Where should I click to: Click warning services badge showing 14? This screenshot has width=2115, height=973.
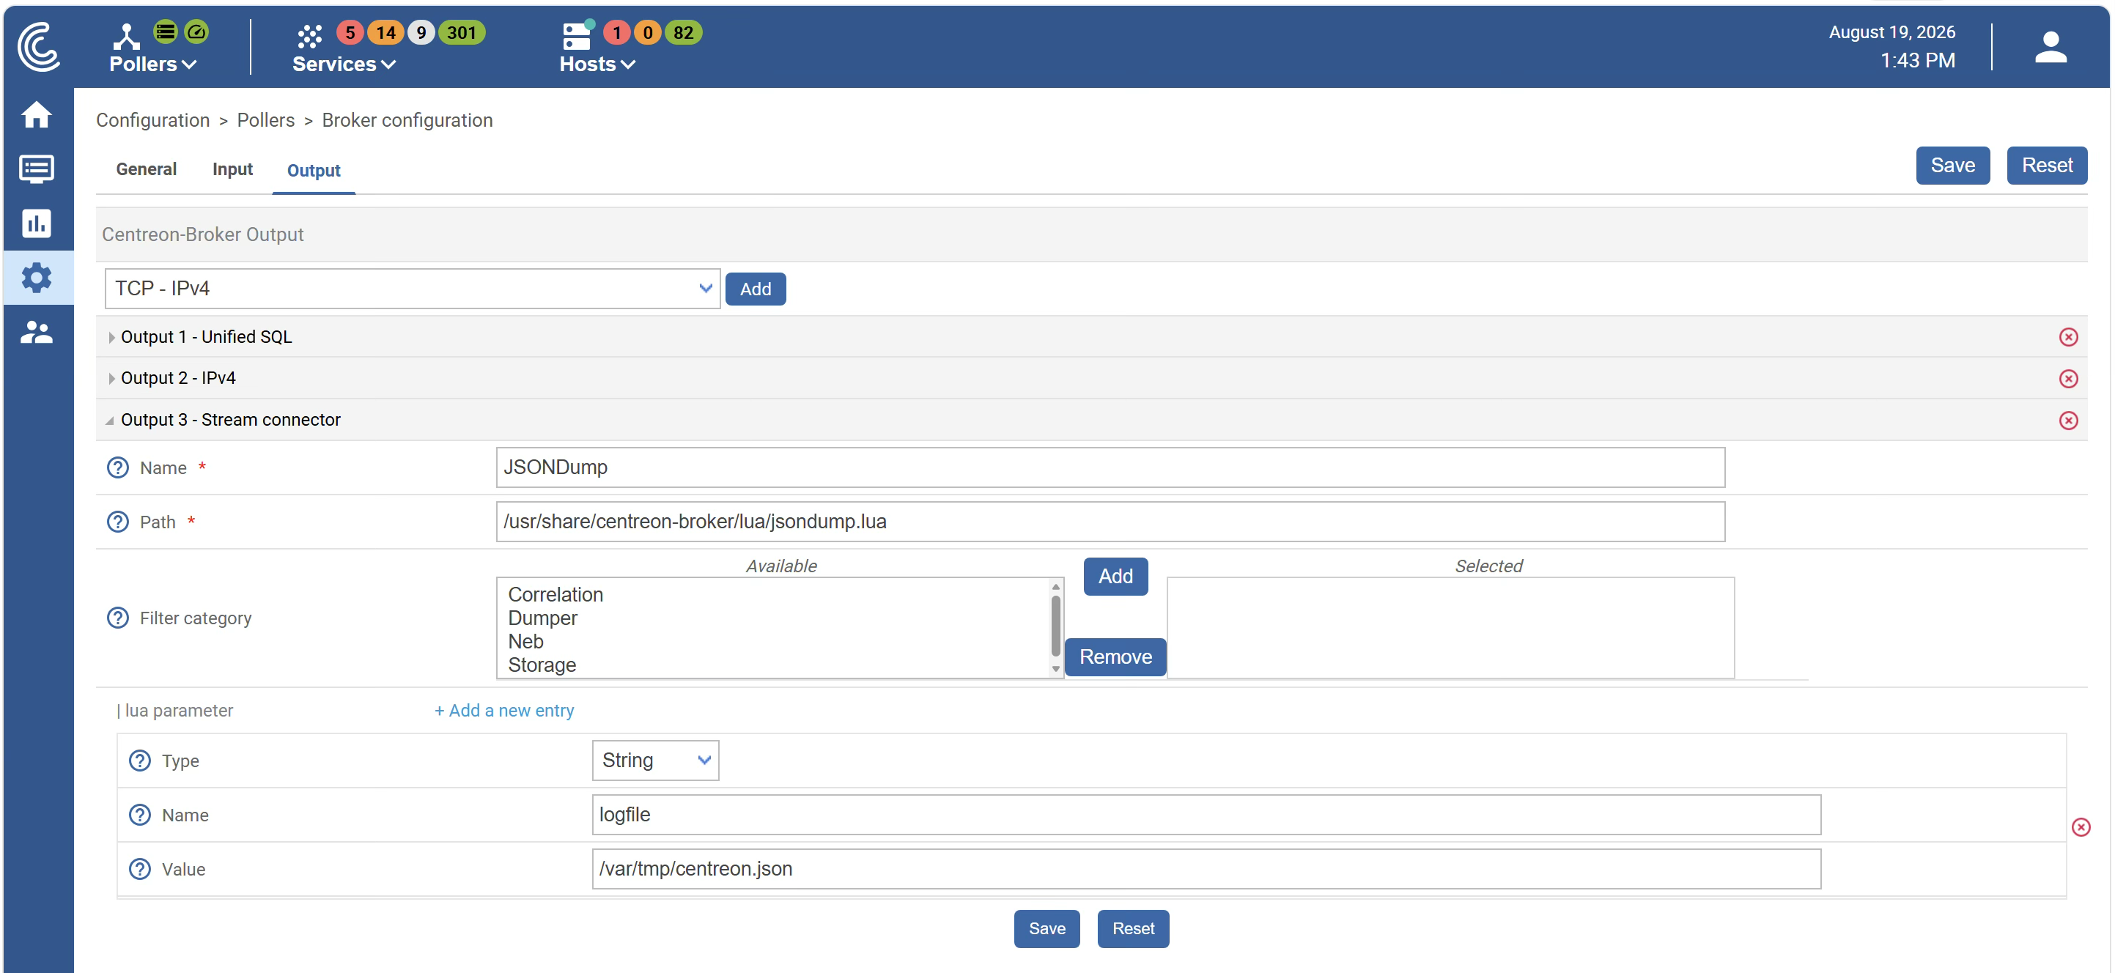[x=386, y=33]
